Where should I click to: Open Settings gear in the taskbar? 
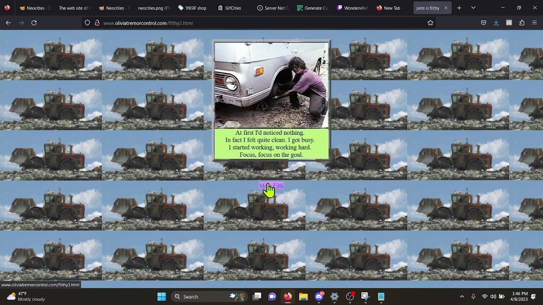pos(334,297)
